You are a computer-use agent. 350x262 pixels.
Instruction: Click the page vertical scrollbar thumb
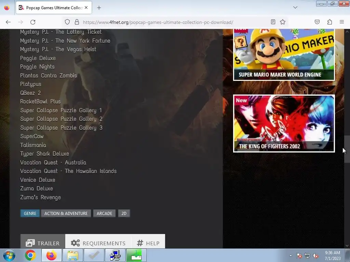point(347,149)
